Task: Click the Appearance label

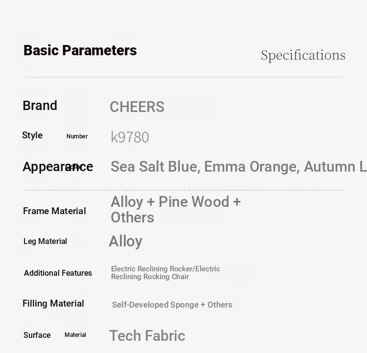Action: click(x=58, y=167)
